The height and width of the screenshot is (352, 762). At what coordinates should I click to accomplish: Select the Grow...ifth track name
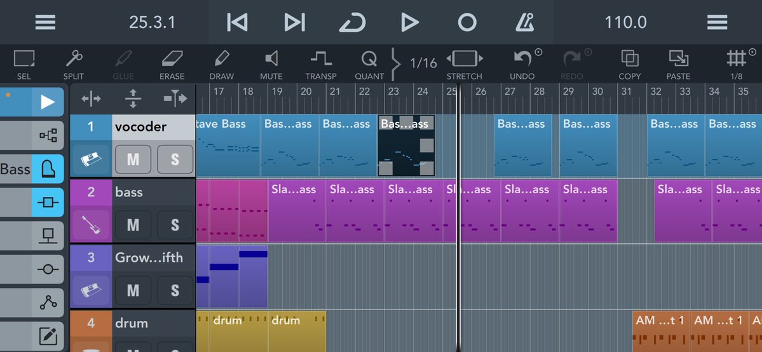149,258
